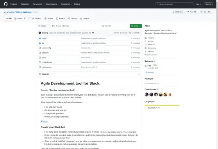Click the config folder icon

point(40,38)
